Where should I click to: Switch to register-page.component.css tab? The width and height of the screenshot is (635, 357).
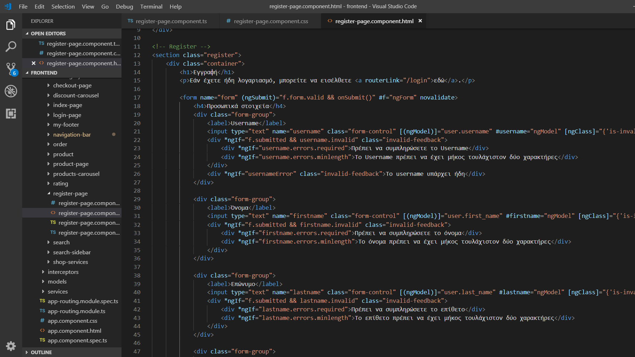coord(270,21)
